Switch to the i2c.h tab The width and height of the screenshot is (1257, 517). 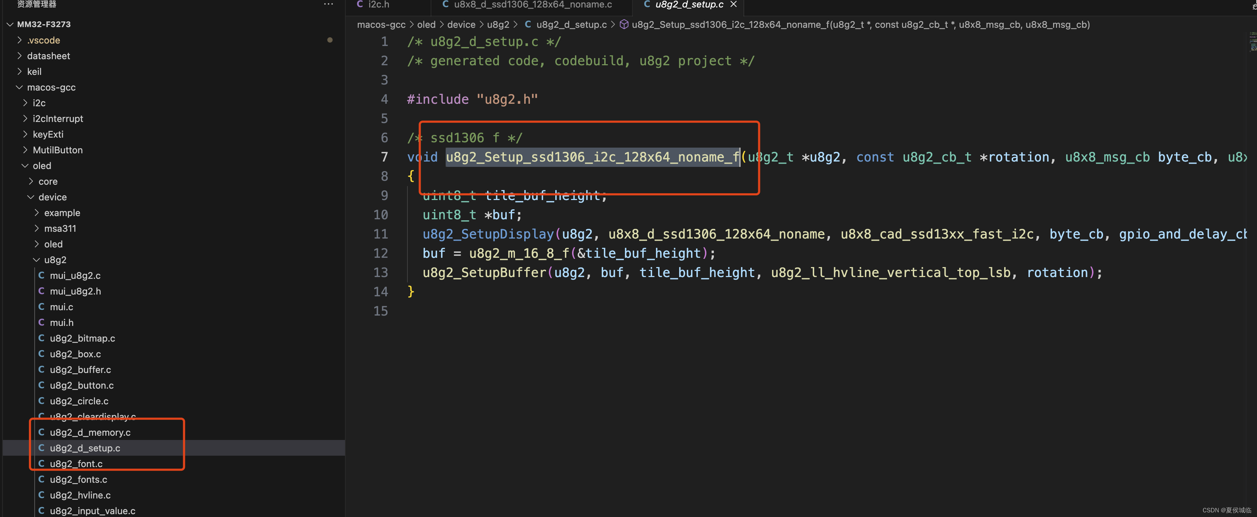379,4
